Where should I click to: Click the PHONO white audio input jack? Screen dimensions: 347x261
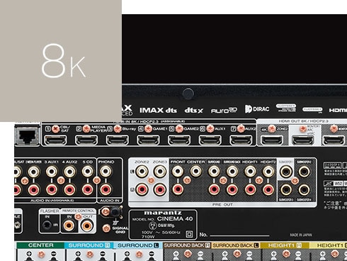point(106,172)
